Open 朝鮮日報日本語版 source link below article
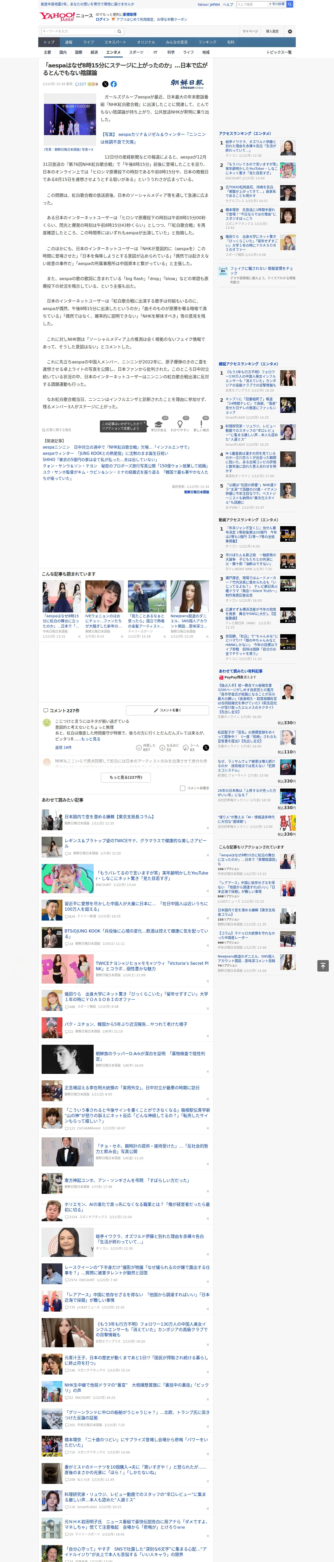Image resolution: width=334 pixels, height=1562 pixels. click(x=197, y=492)
